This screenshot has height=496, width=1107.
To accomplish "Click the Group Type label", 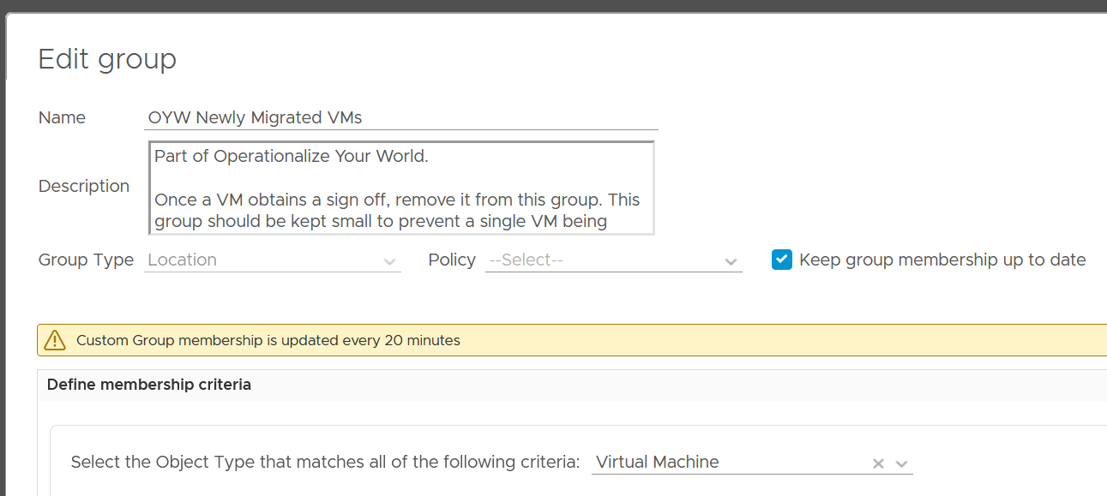I will coord(86,260).
